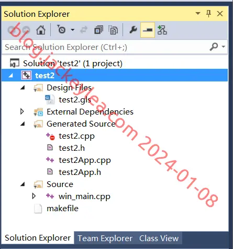The width and height of the screenshot is (233, 249).
Task: Click the External Dependencies folder icon
Action: [38, 112]
